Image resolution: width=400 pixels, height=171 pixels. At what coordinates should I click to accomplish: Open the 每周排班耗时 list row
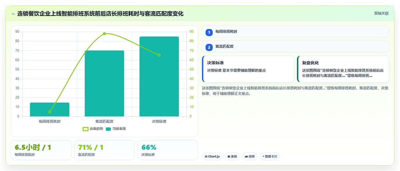coord(295,31)
